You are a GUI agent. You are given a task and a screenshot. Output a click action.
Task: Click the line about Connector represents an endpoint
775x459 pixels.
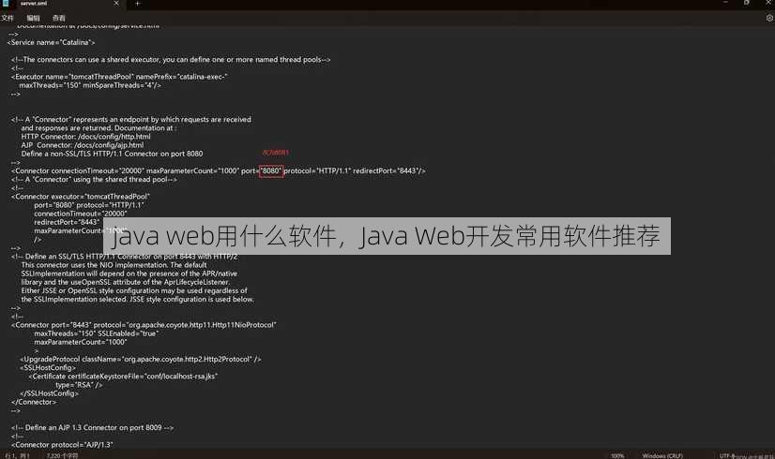click(x=131, y=120)
